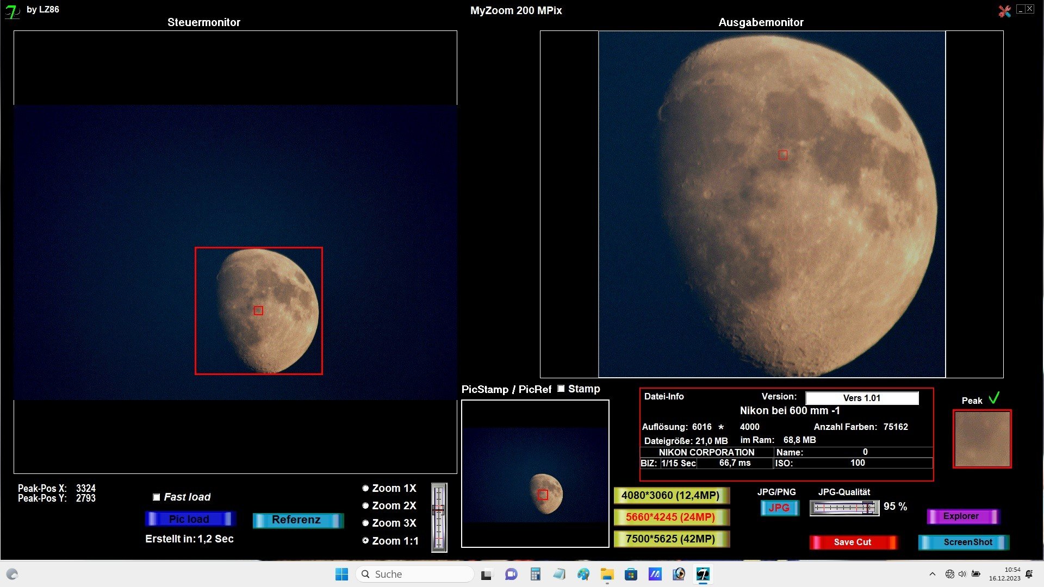Click the red tools icon at top right
1044x587 pixels.
click(x=1004, y=11)
